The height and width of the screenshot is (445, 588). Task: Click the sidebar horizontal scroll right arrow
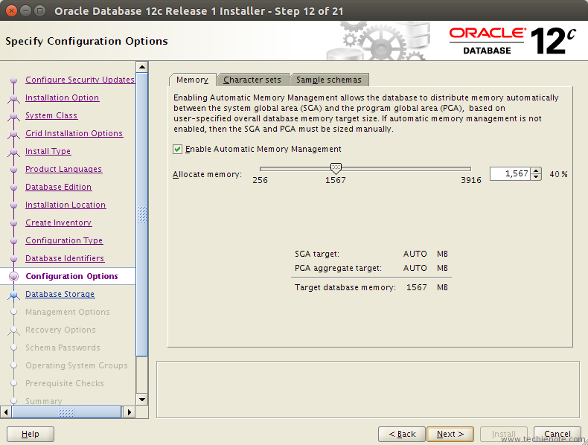(130, 412)
